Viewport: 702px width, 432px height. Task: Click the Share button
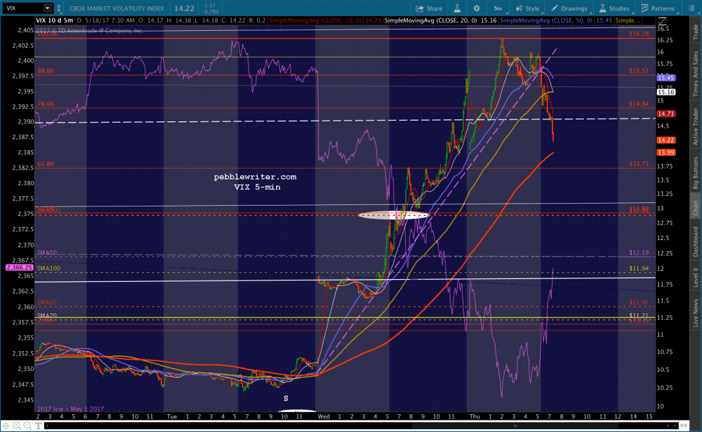[429, 8]
